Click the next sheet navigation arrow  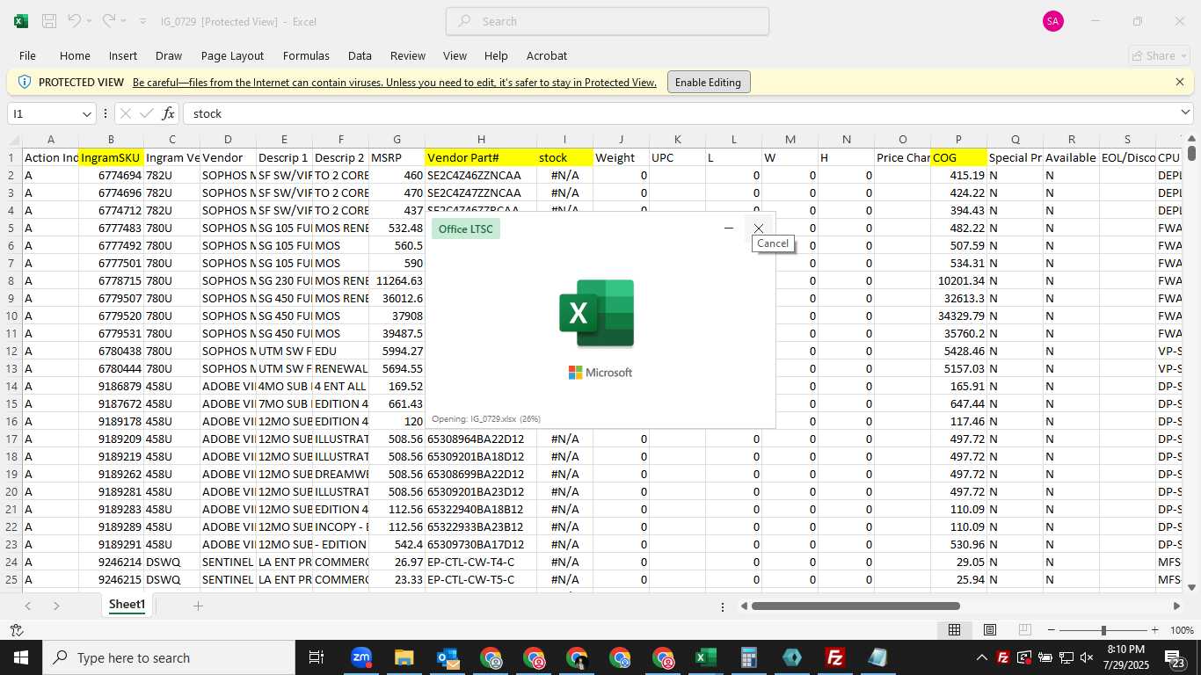click(x=56, y=606)
